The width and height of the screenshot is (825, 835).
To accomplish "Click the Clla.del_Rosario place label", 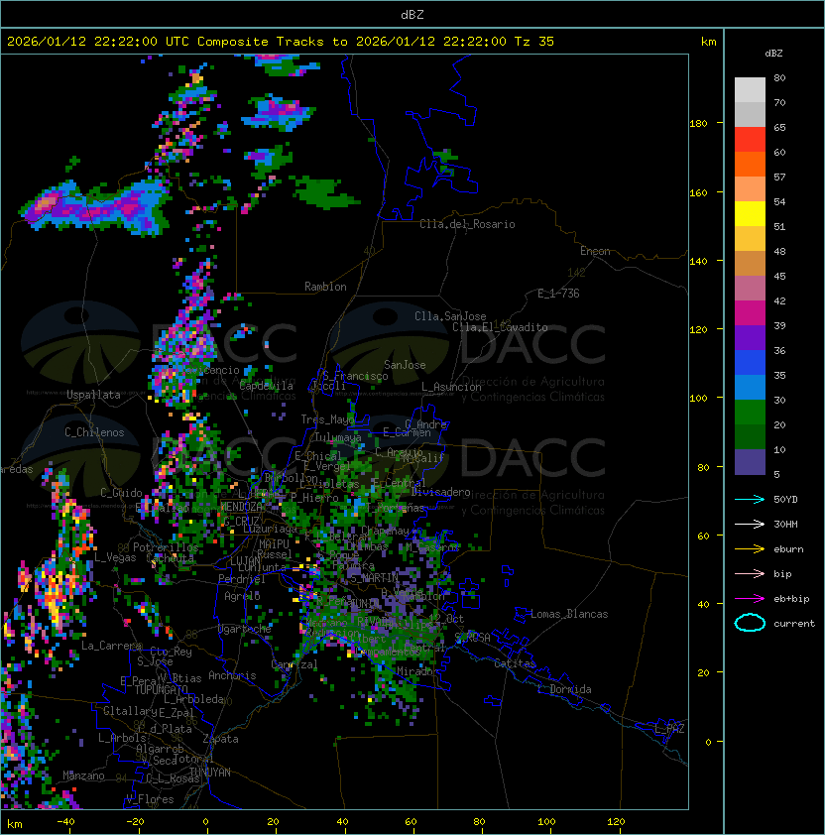I will point(467,224).
